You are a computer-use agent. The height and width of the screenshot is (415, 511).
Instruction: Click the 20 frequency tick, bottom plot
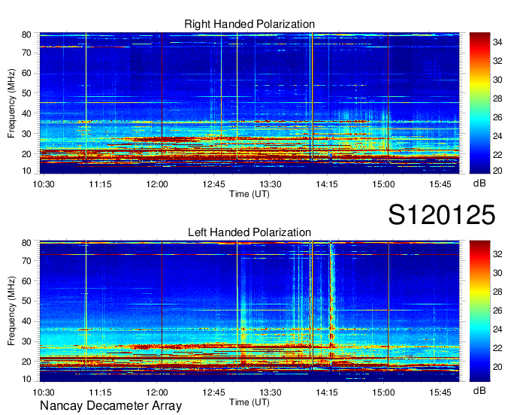click(x=26, y=362)
